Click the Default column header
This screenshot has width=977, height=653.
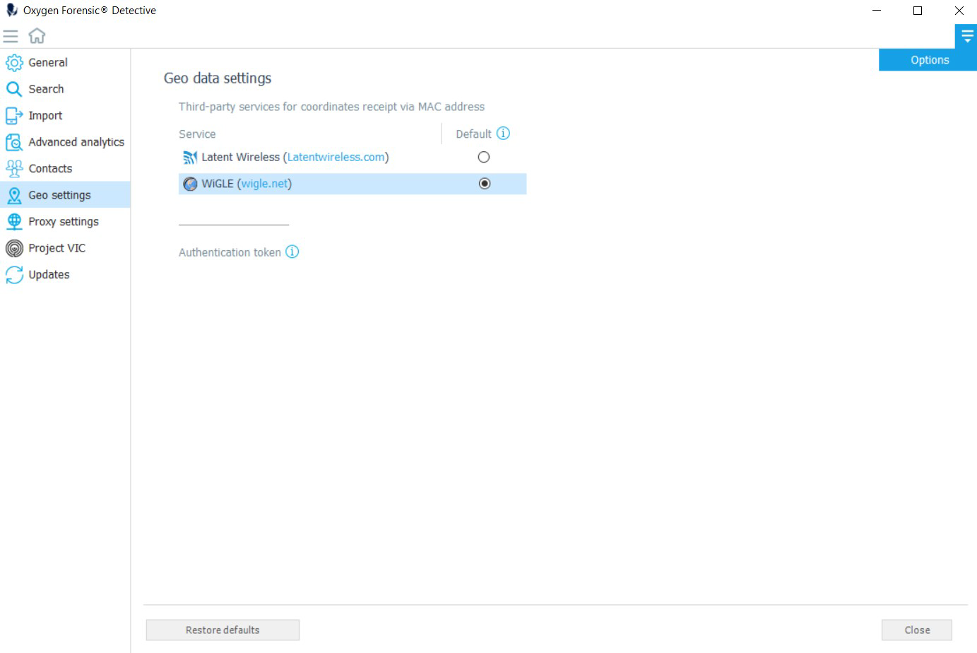tap(473, 134)
